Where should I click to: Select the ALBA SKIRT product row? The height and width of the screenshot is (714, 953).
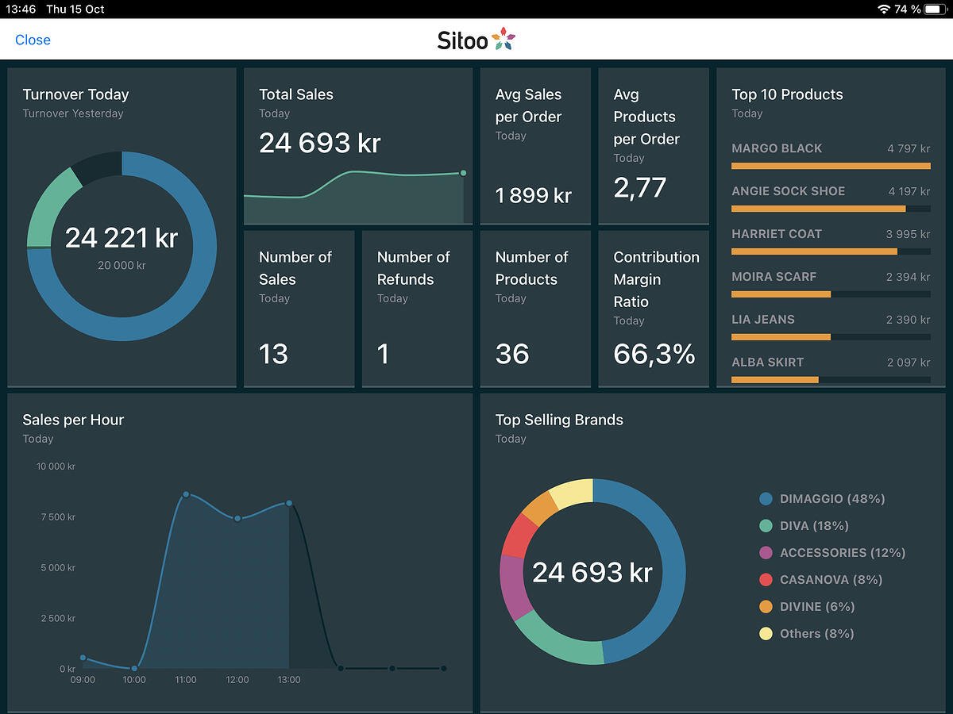click(831, 370)
